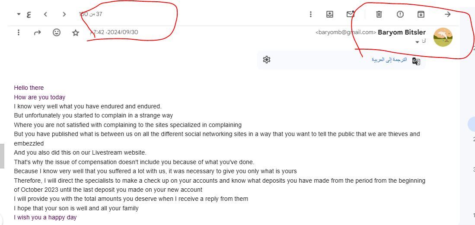This screenshot has height=225, width=475.
Task: Open the Google Translate icon
Action: [416, 61]
